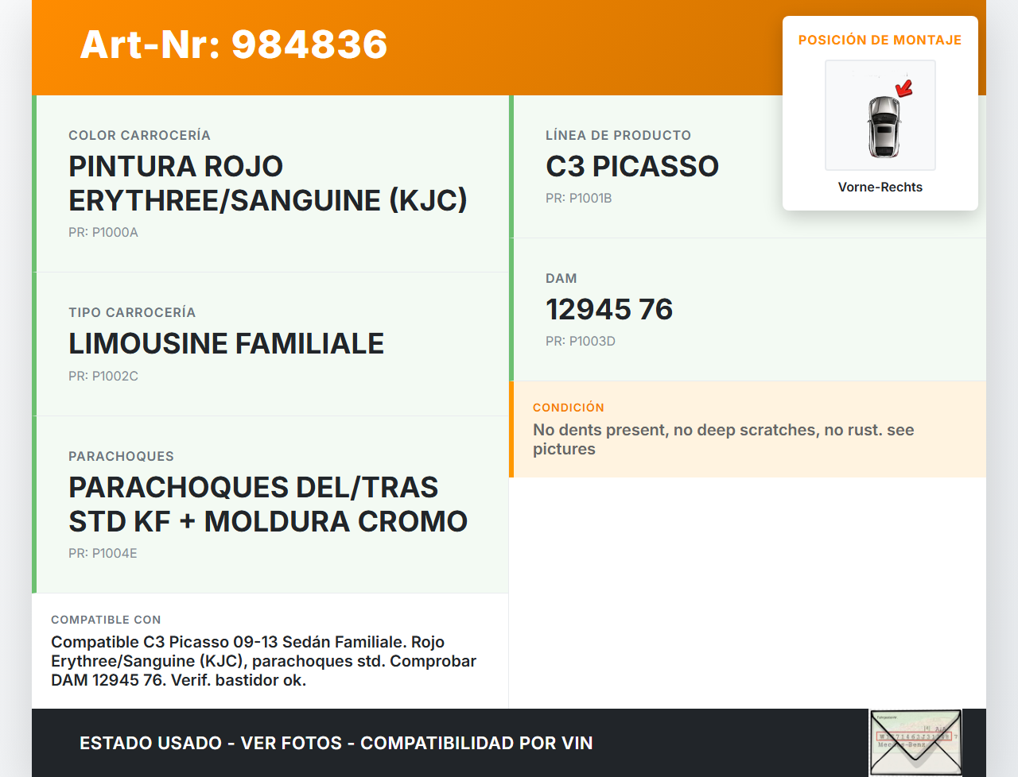Click the Art-Nr 984836 header title
This screenshot has height=777, width=1018.
click(234, 44)
